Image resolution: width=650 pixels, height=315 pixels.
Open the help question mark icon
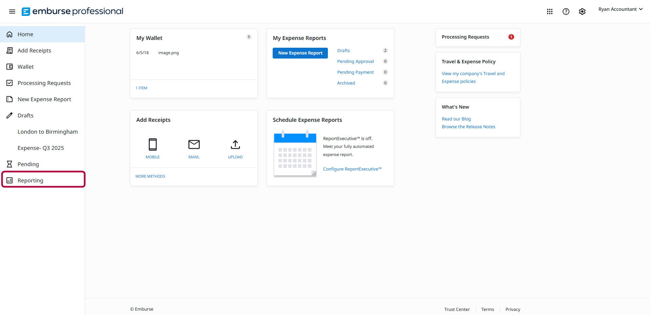click(x=566, y=12)
